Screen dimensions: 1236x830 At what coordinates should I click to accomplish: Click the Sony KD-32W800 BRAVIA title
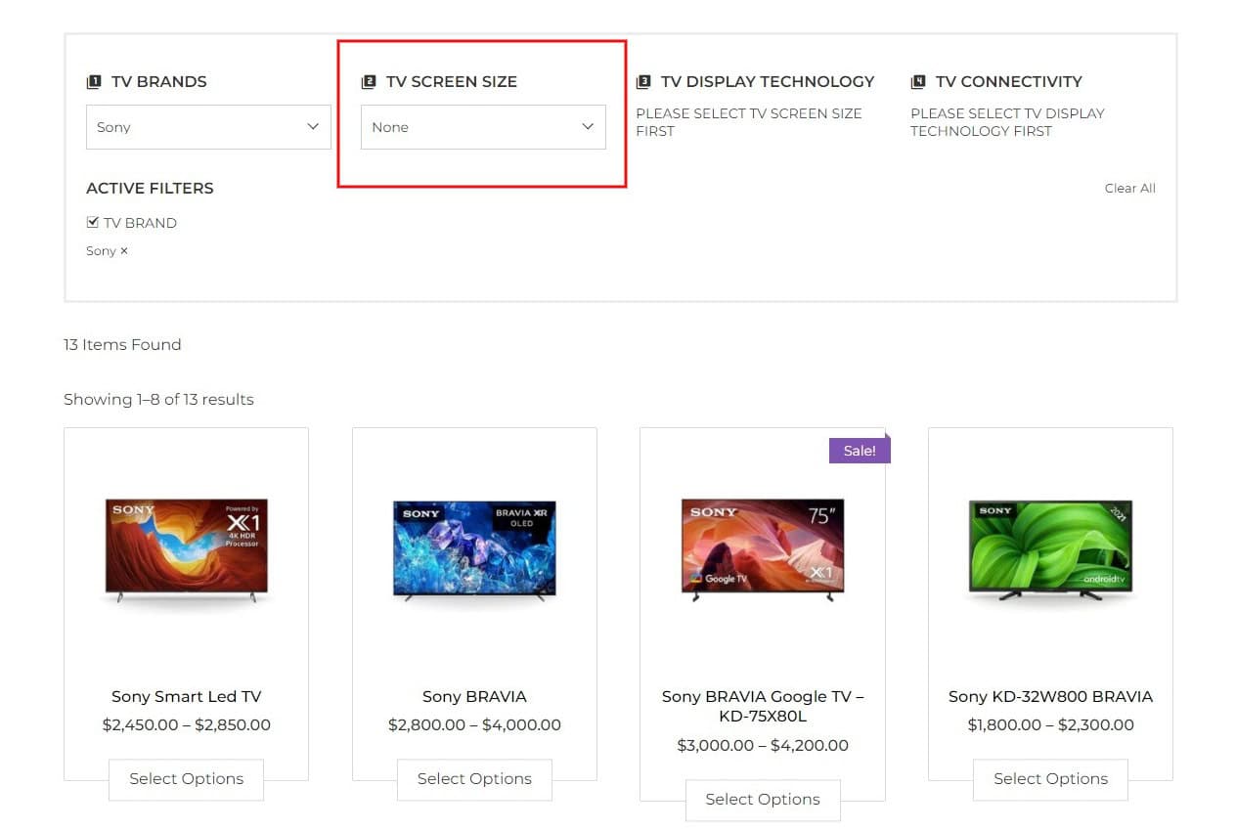click(1050, 697)
